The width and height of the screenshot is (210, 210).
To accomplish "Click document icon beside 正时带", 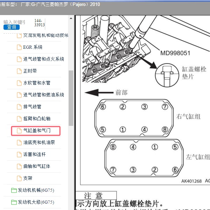I will coord(19,71).
